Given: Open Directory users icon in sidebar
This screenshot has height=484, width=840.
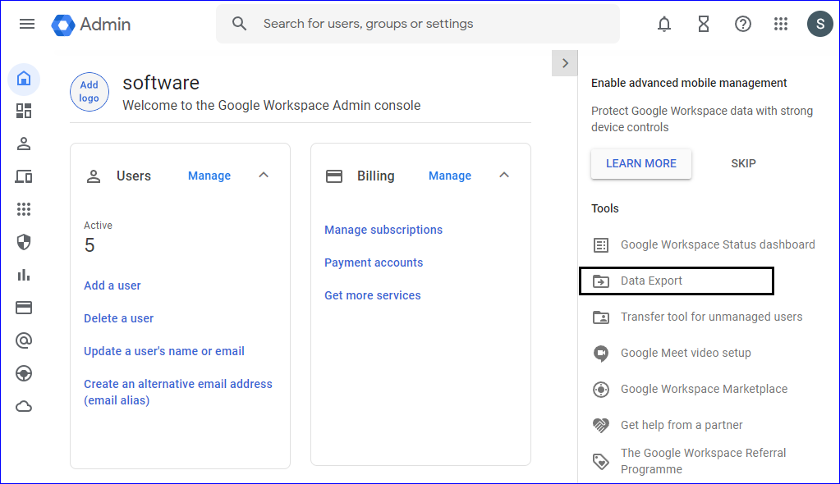Looking at the screenshot, I should pyautogui.click(x=24, y=144).
